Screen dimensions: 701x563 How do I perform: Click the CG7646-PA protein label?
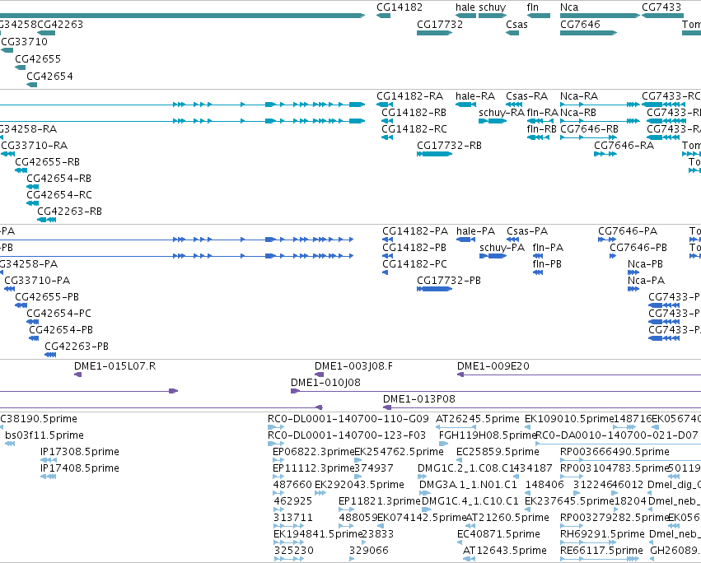coord(629,231)
